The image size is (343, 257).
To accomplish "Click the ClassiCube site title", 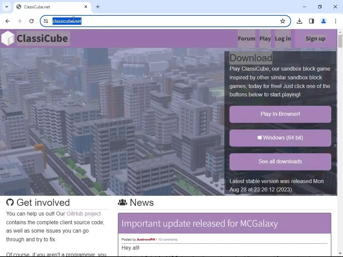I will [42, 38].
